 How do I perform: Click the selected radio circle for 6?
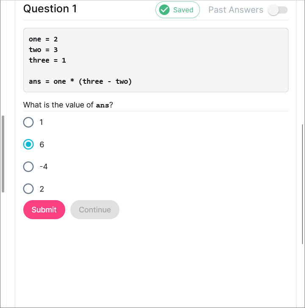(x=28, y=145)
